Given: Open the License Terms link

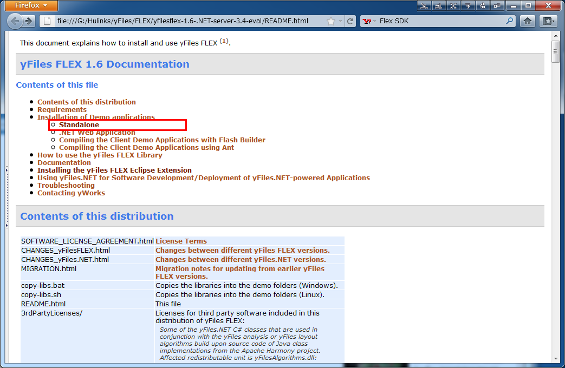Looking at the screenshot, I should (x=181, y=241).
